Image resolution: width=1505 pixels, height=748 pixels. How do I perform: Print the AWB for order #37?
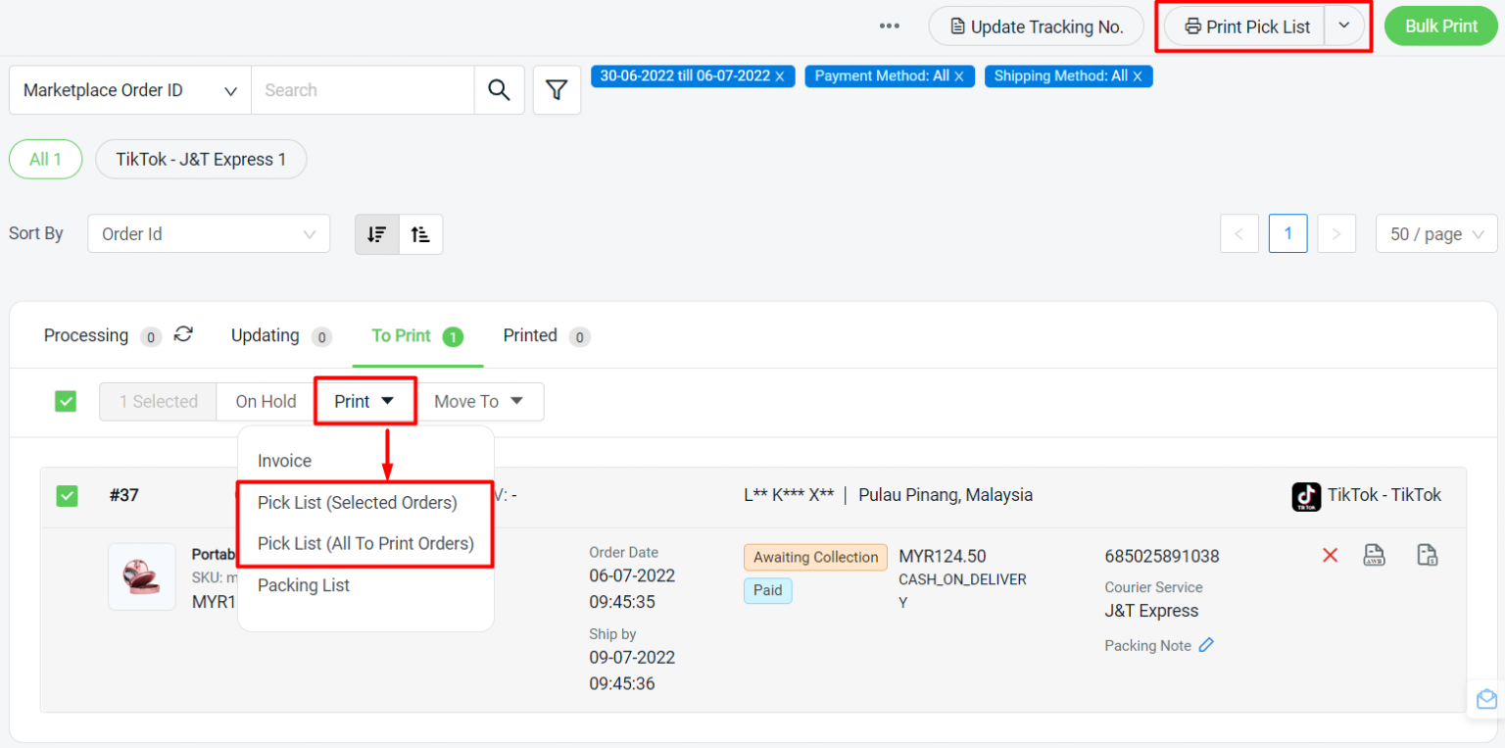tap(1375, 556)
